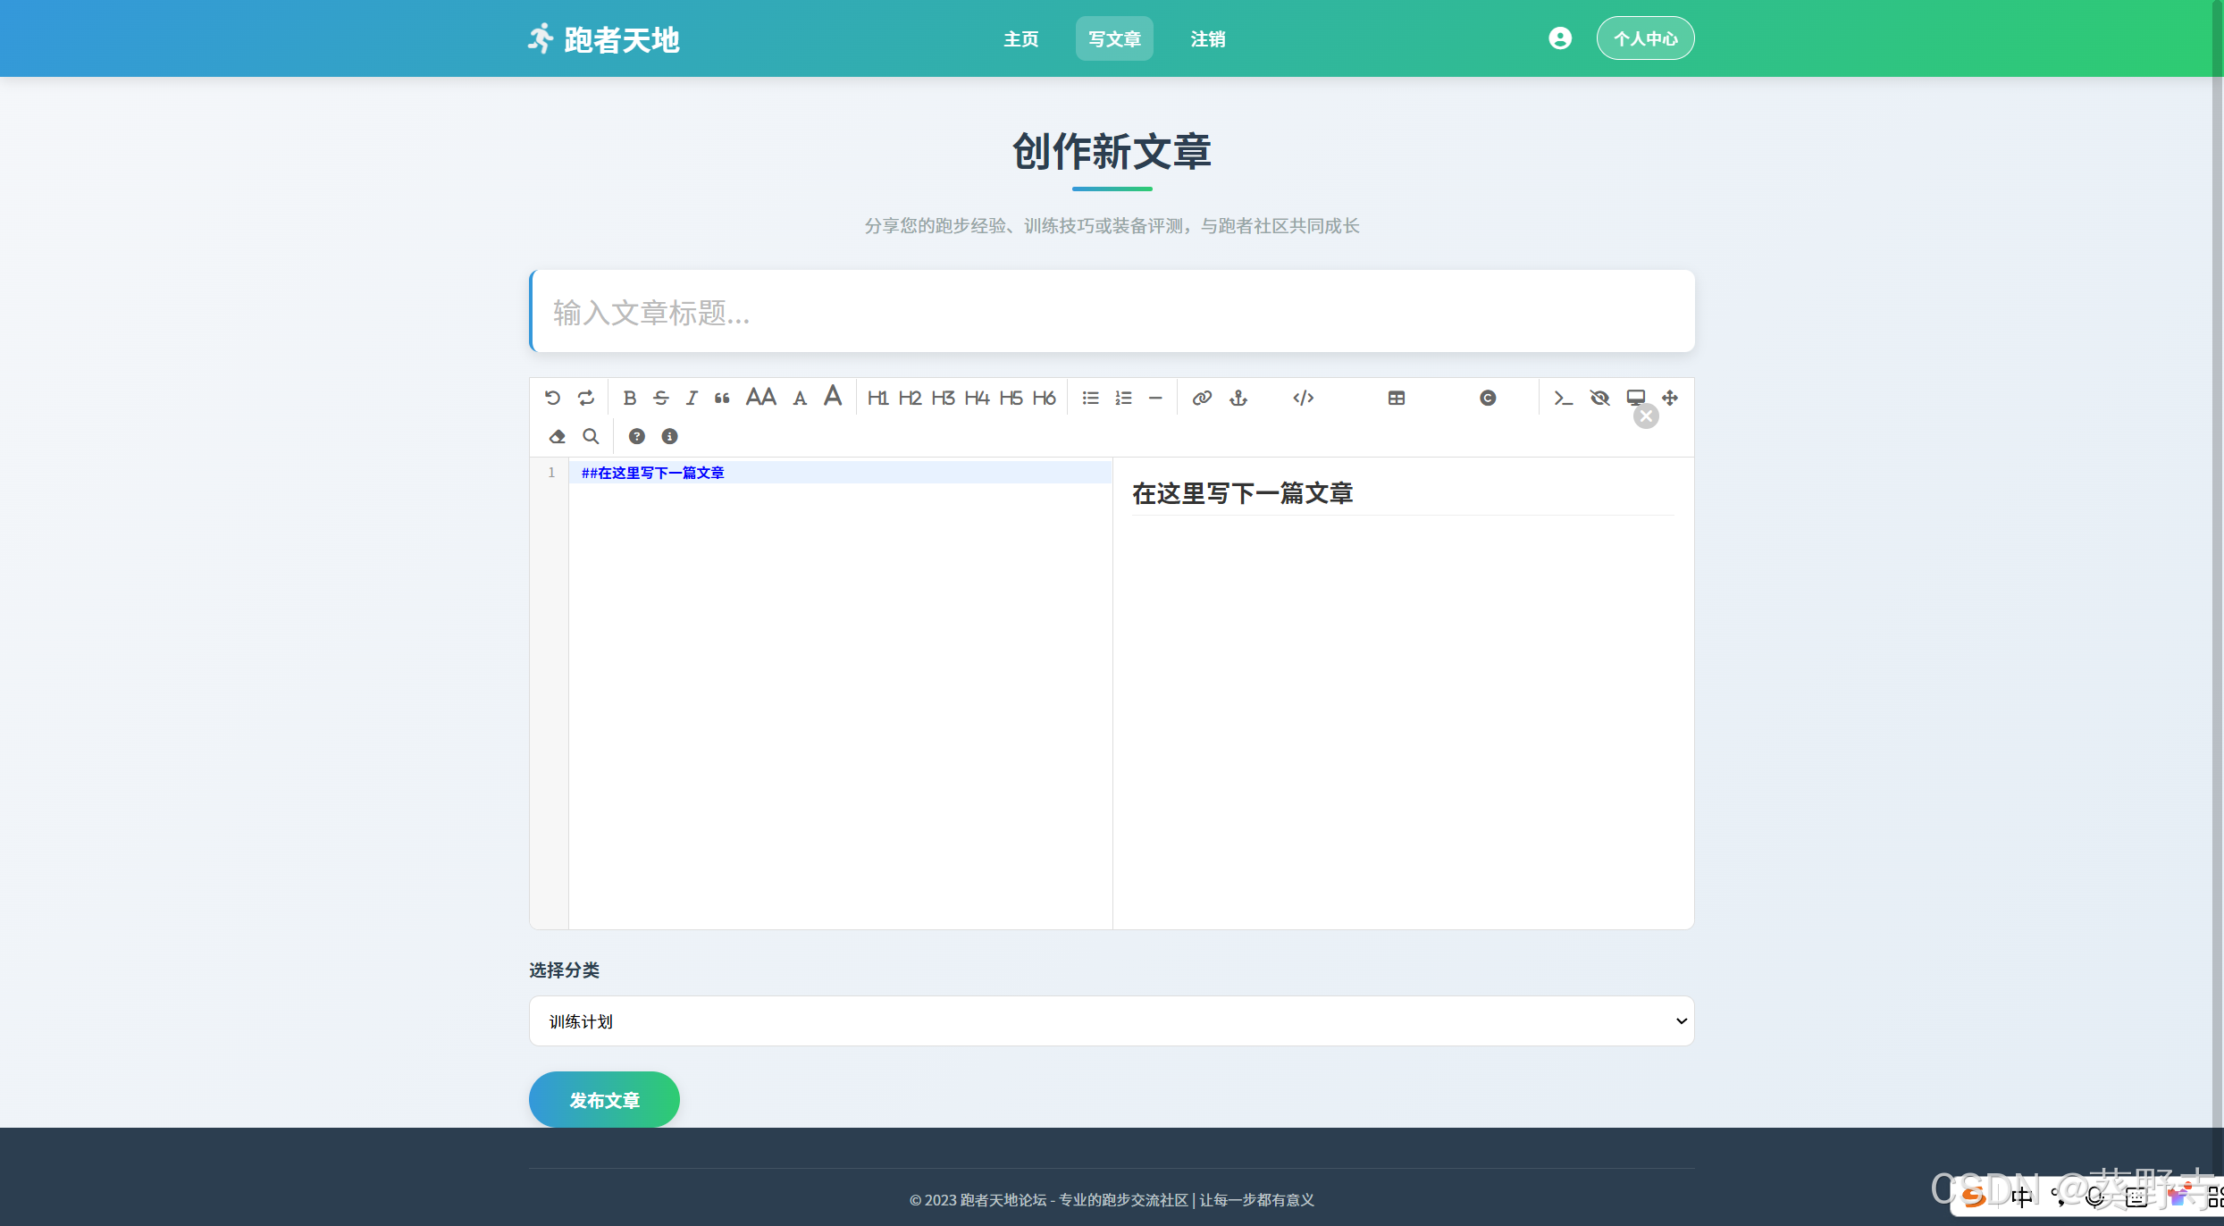The height and width of the screenshot is (1226, 2224).
Task: Click 注销 to log out
Action: [x=1207, y=38]
